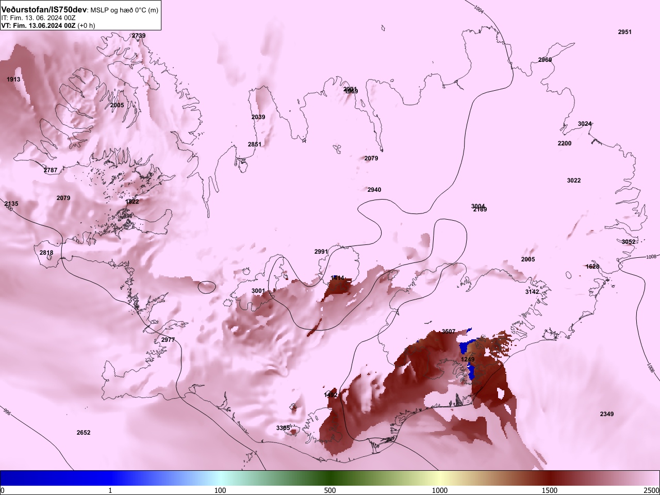Click the 3001 height value
660x495 pixels.
coord(258,291)
